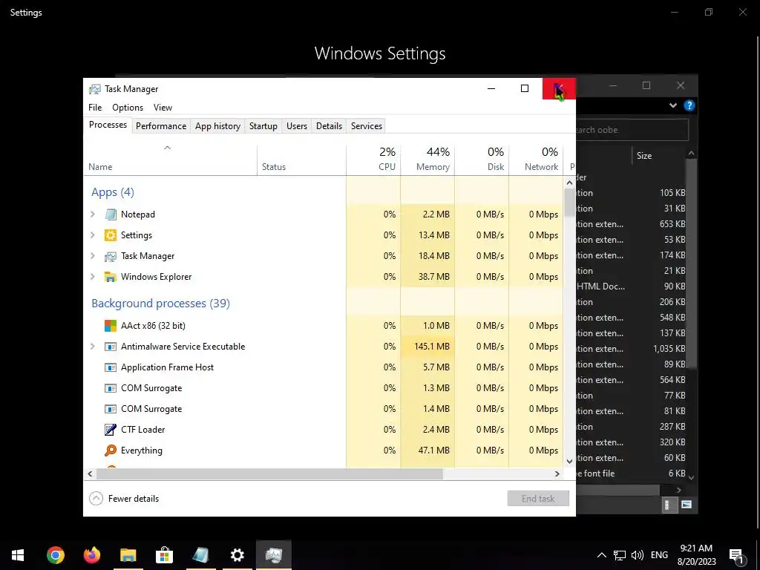This screenshot has width=760, height=570.
Task: Click the Settings gear icon in Apps list
Action: click(x=111, y=235)
